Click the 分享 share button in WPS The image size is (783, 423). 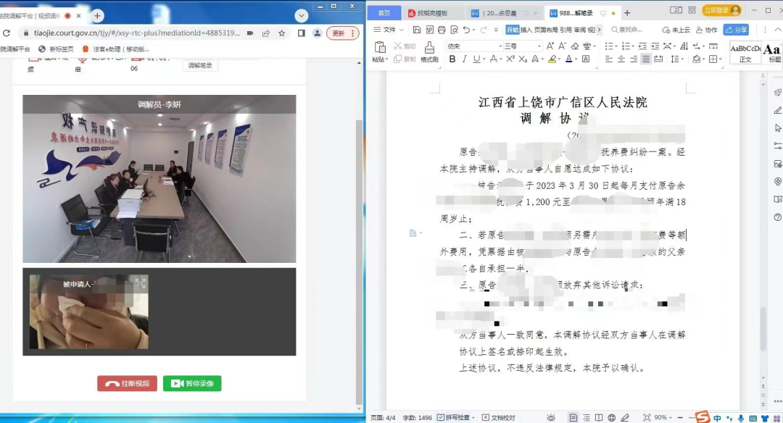[x=736, y=30]
